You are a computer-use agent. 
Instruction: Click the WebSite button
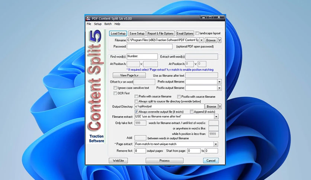tap(118, 161)
